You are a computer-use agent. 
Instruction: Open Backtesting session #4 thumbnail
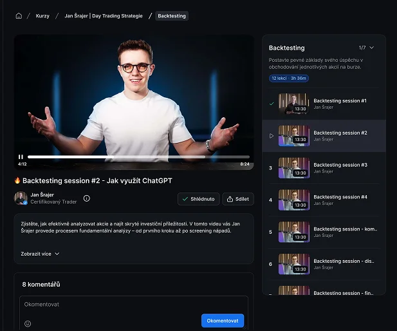coord(294,200)
